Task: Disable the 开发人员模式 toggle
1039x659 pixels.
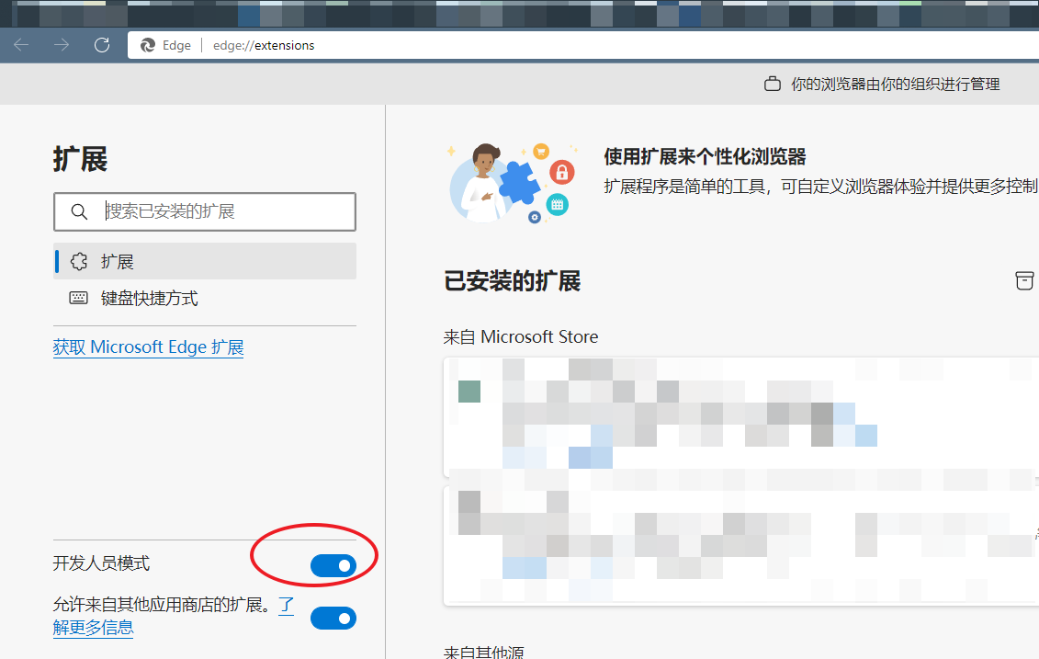Action: [333, 566]
